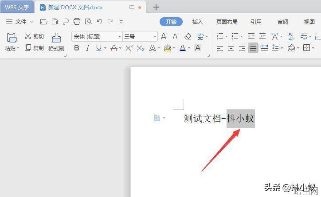Decrease paragraph indent
The width and height of the screenshot is (321, 197).
pyautogui.click(x=251, y=36)
